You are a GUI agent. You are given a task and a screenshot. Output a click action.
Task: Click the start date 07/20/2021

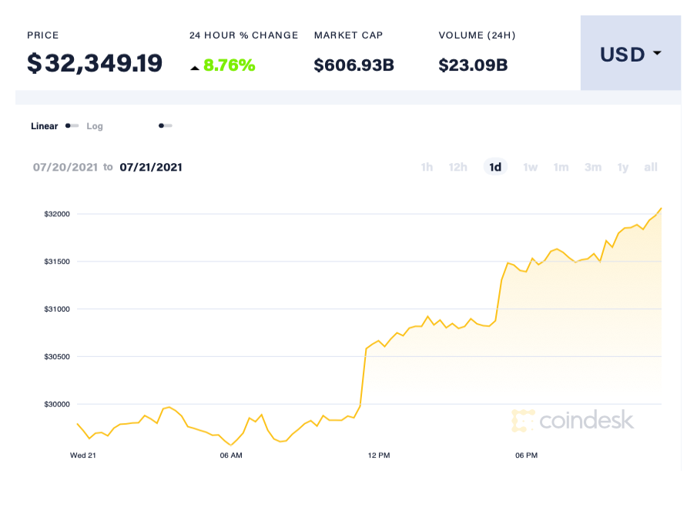65,167
